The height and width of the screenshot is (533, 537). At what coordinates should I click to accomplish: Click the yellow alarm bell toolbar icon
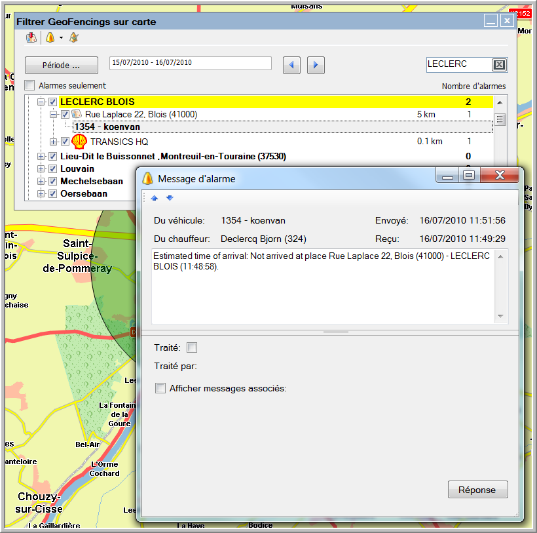(50, 38)
